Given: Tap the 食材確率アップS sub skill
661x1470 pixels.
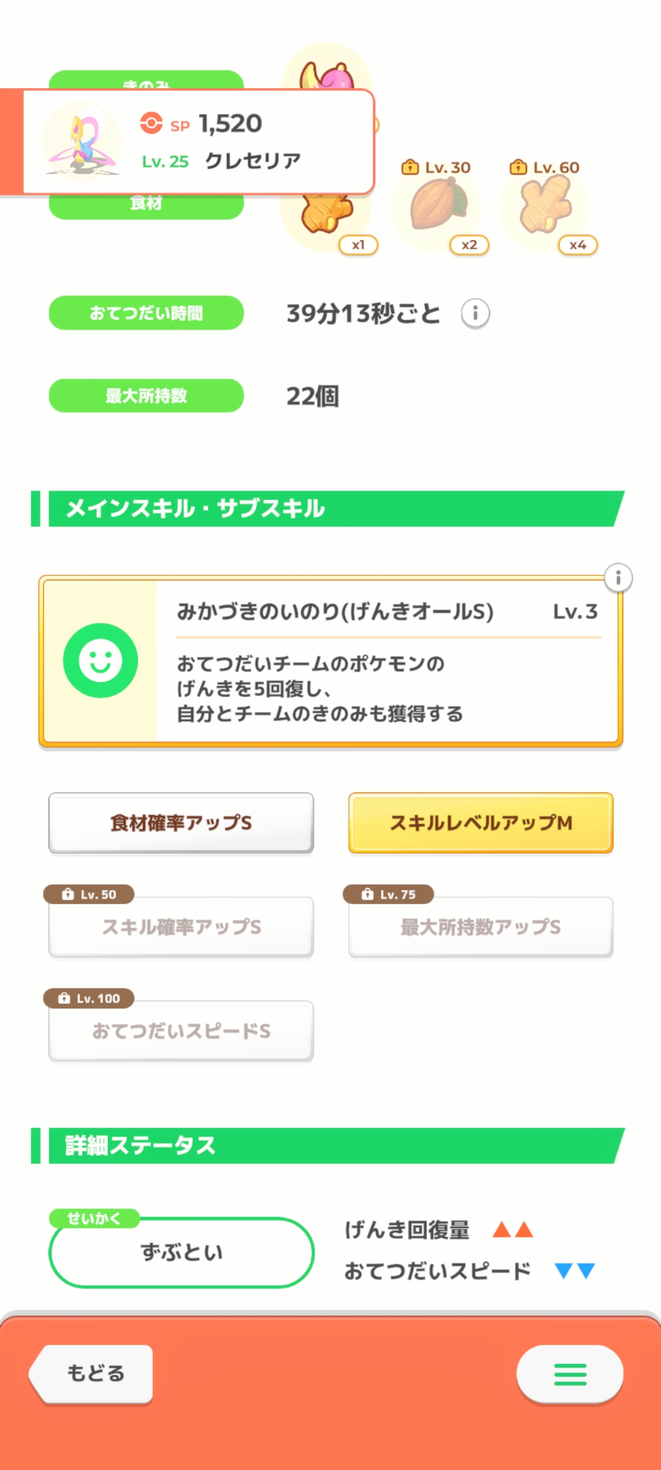Looking at the screenshot, I should (x=181, y=823).
